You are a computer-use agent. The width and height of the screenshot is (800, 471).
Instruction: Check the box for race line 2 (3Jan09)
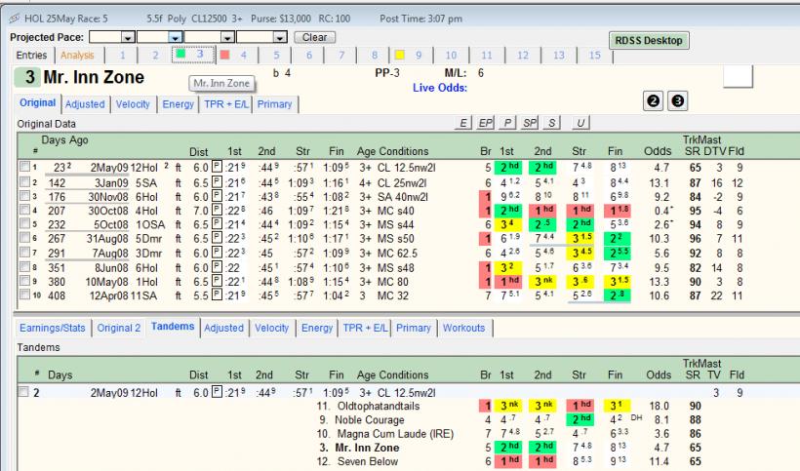24,182
